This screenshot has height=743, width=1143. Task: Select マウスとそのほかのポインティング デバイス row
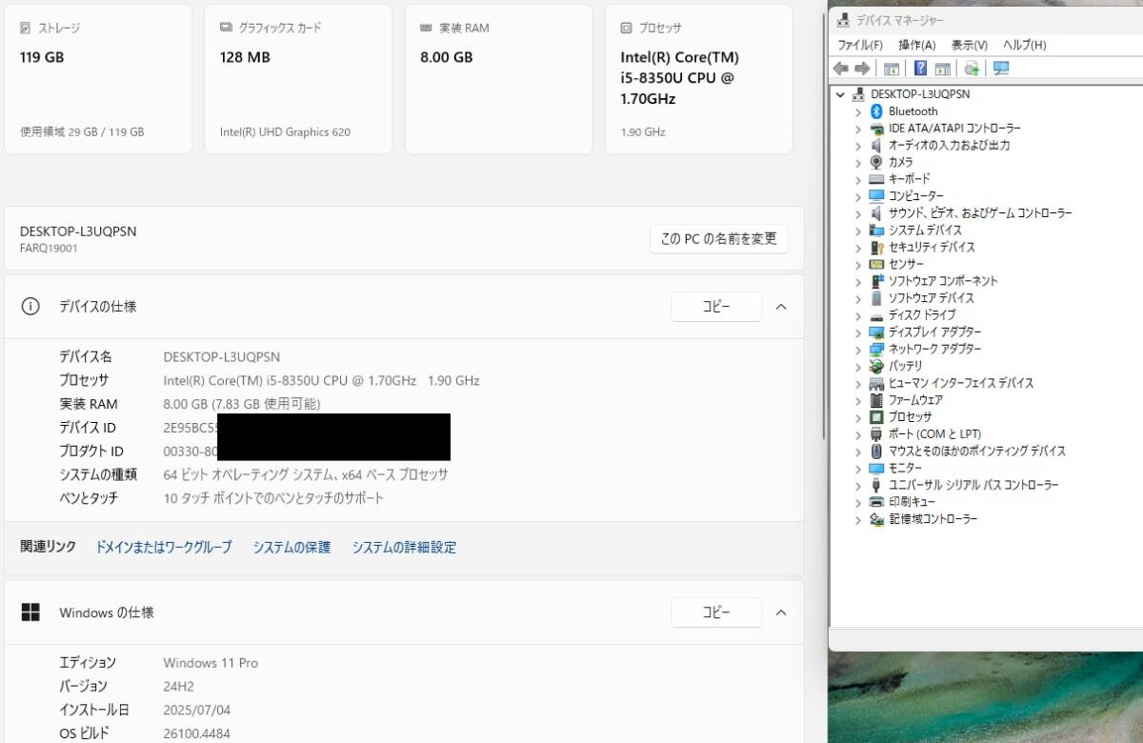pos(977,451)
